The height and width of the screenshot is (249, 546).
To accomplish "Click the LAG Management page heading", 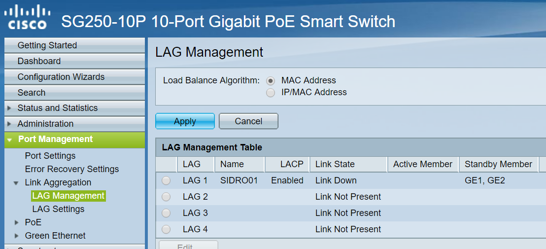I will 209,53.
